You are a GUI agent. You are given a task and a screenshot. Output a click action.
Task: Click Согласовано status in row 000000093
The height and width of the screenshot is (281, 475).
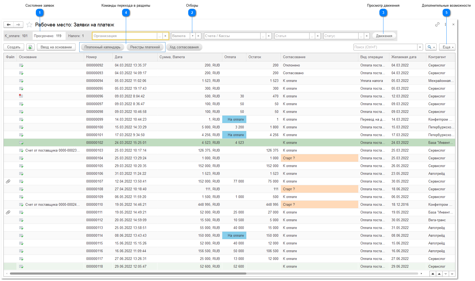click(293, 73)
